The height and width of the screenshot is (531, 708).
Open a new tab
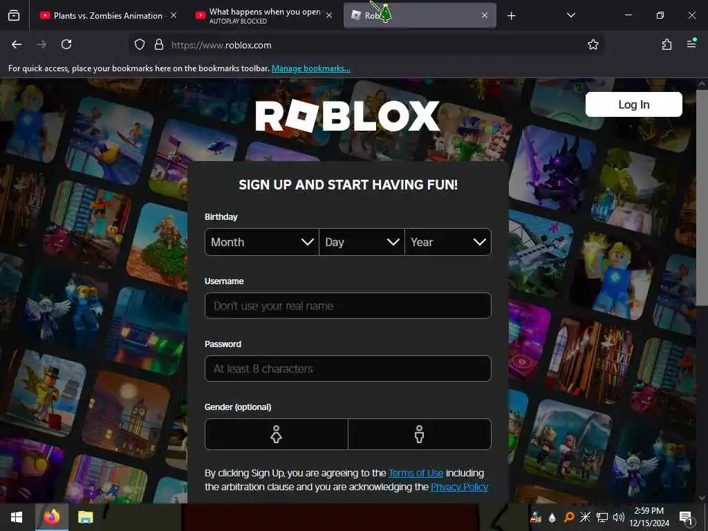pos(511,16)
